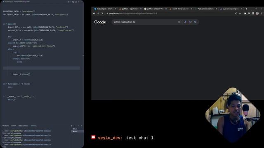Viewport: 264px width, 148px height.
Task: Close the 'python reading from' tab
Action: (242, 9)
